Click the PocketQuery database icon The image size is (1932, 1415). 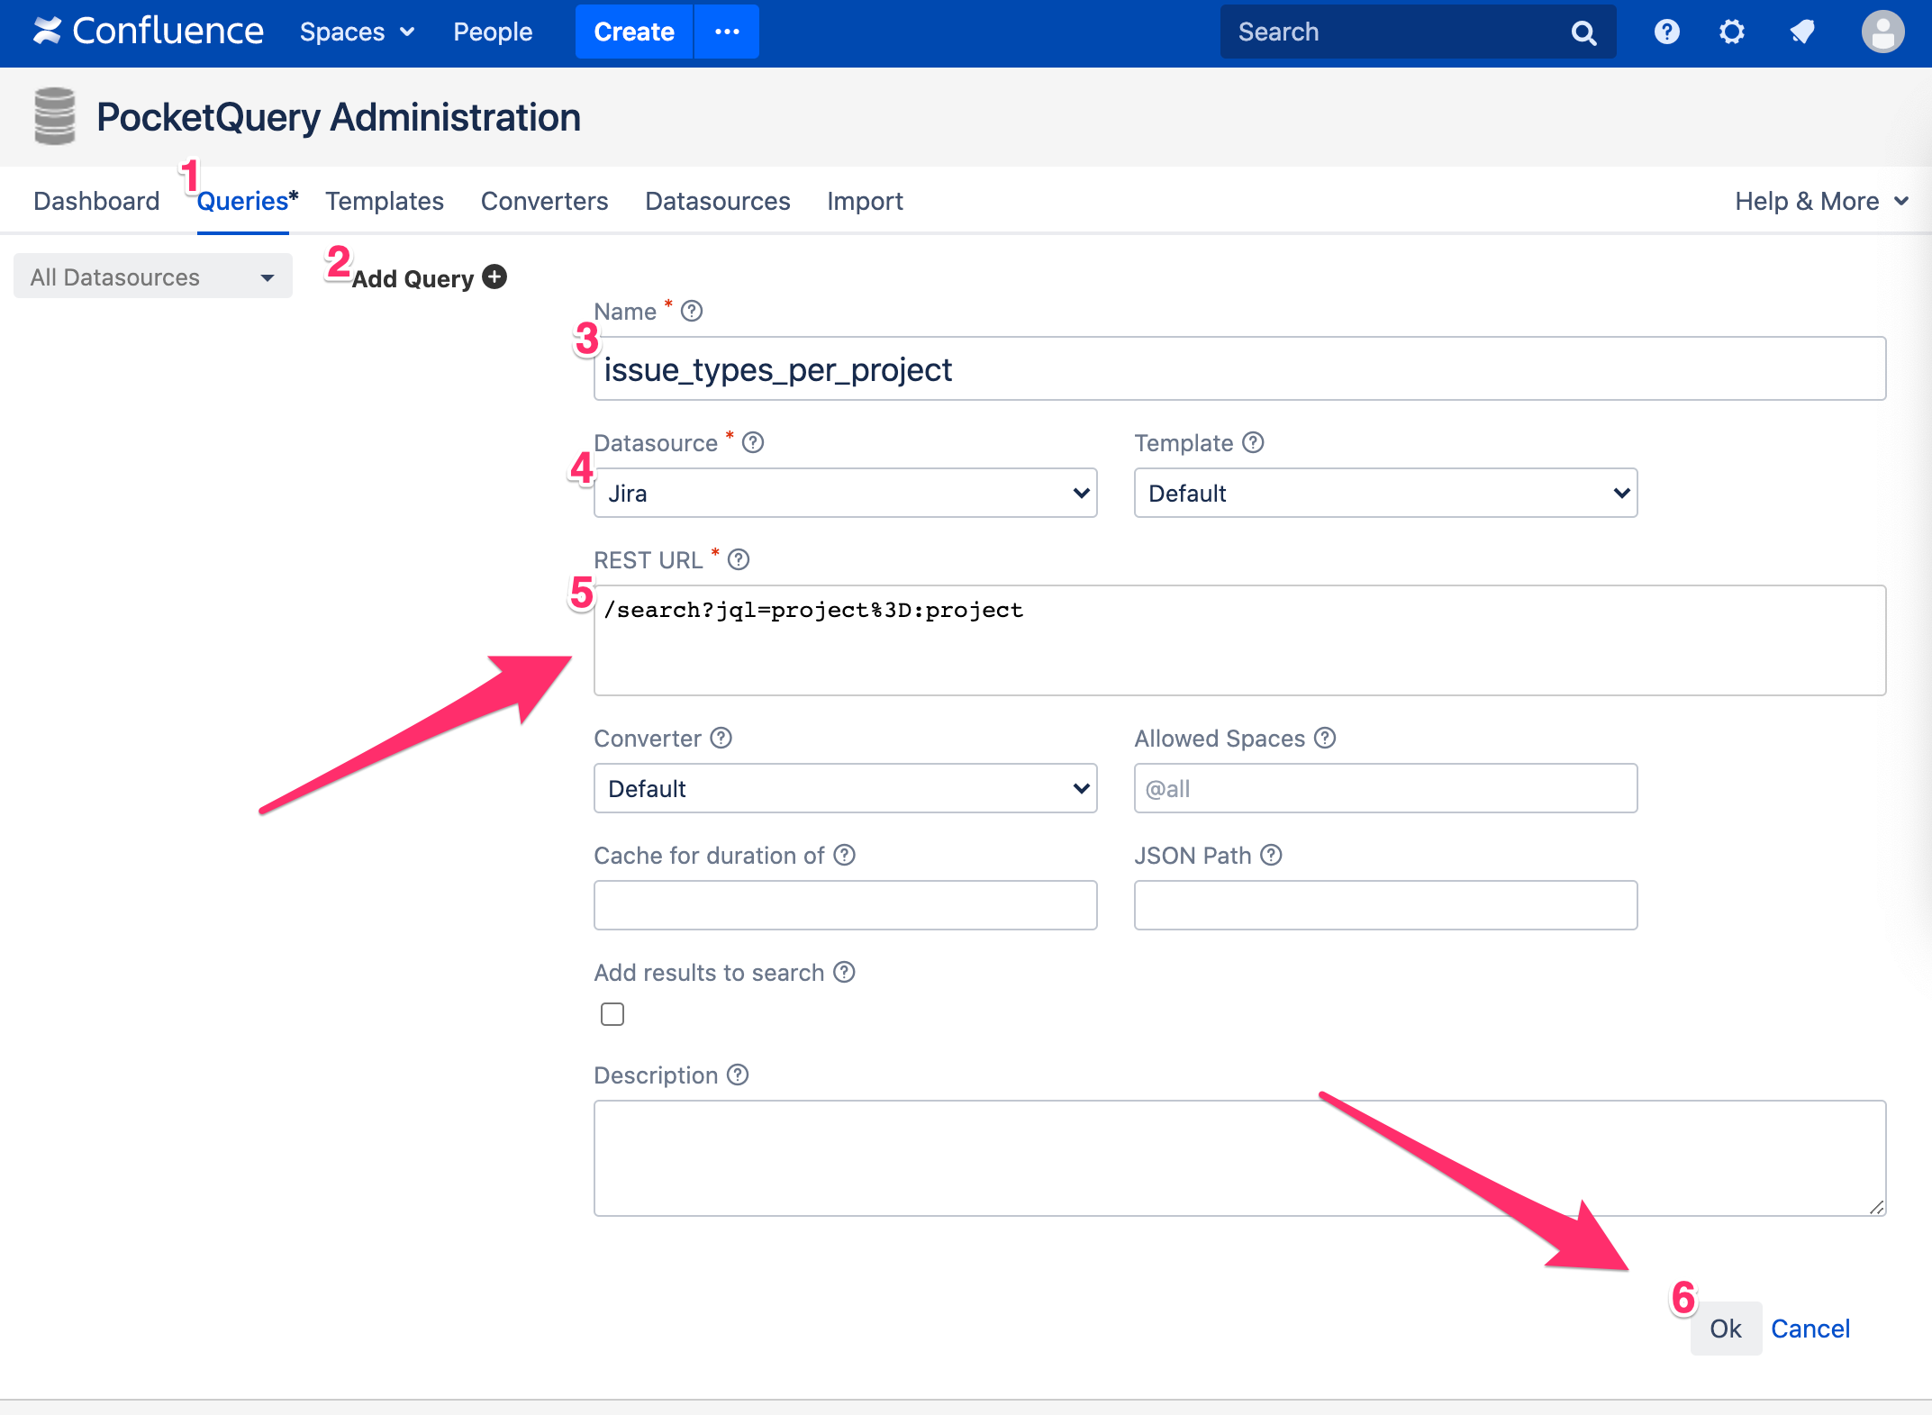tap(55, 116)
